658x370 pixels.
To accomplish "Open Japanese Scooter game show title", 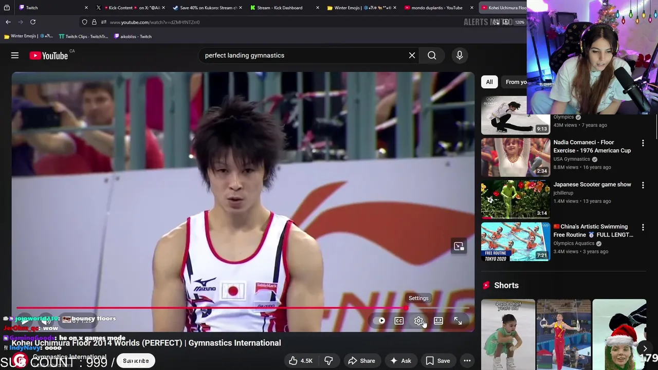I will tap(592, 184).
